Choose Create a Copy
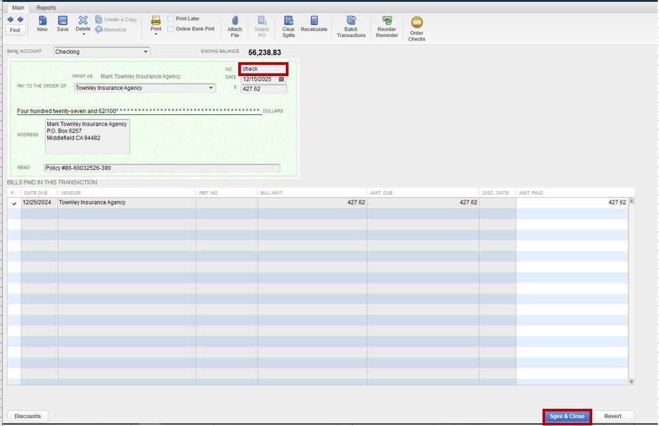The image size is (659, 426). point(116,19)
